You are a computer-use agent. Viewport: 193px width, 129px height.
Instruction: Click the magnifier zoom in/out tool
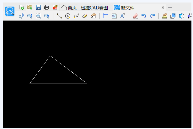30,16
